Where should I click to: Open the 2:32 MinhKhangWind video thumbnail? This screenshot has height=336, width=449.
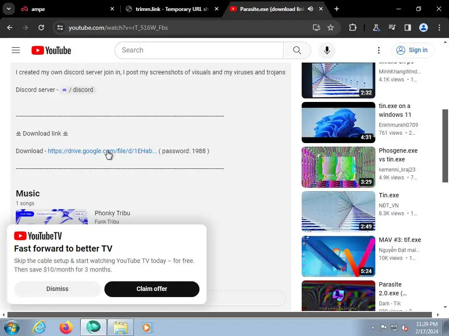(x=339, y=80)
